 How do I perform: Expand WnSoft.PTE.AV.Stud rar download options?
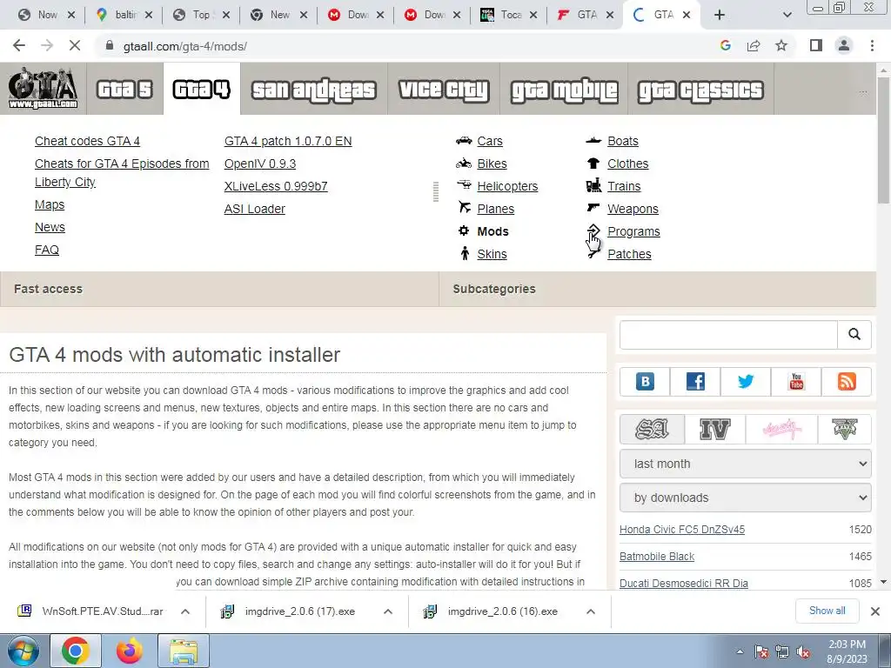coord(185,611)
